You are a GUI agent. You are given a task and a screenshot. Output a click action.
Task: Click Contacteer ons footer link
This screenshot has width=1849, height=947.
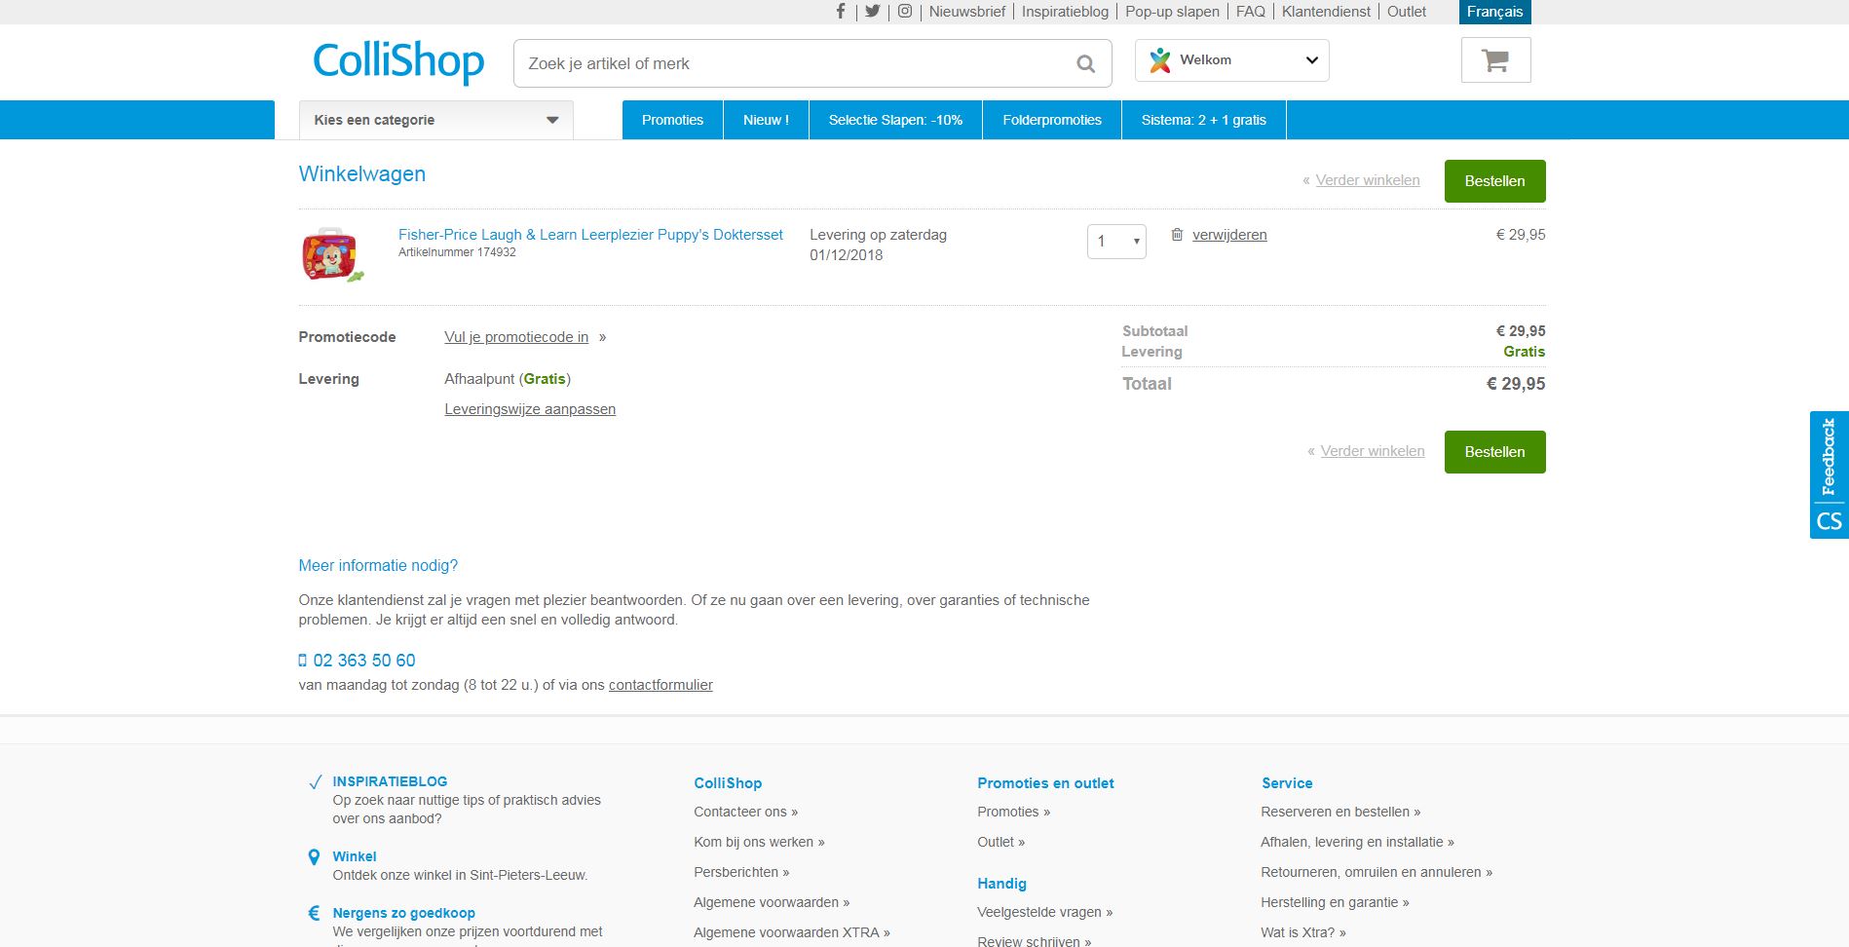click(745, 812)
